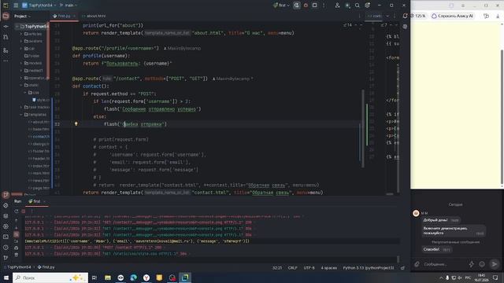Expand the models folder in tree
The width and height of the screenshot is (504, 283).
[x=21, y=63]
